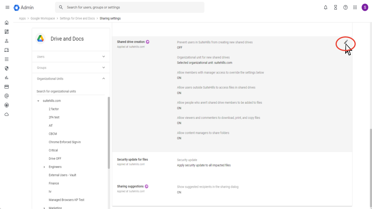Select the CBCM organizational unit
Image resolution: width=372 pixels, height=209 pixels.
click(53, 134)
